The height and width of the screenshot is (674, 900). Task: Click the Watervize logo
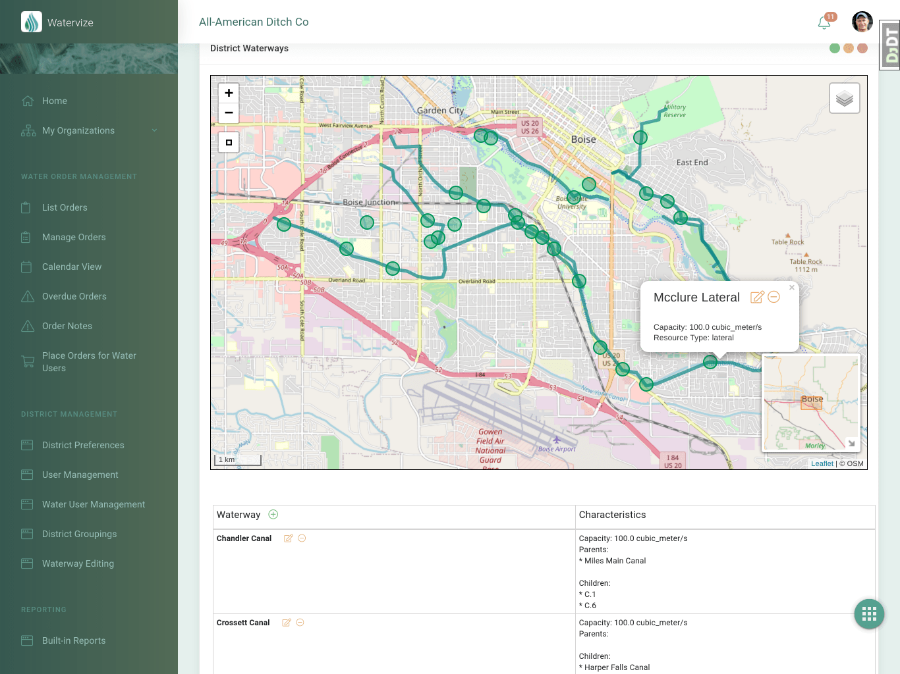click(32, 22)
